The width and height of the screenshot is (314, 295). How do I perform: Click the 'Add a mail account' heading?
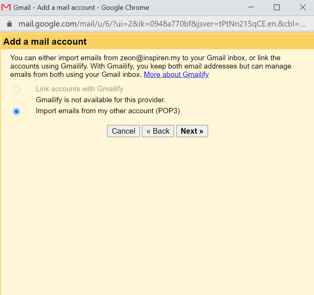[x=45, y=42]
